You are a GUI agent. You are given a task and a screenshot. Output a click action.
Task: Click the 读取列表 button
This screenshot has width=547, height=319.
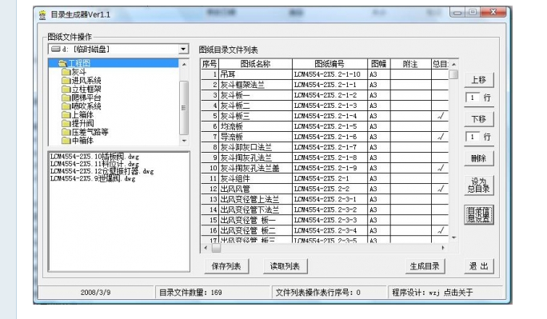pyautogui.click(x=285, y=266)
